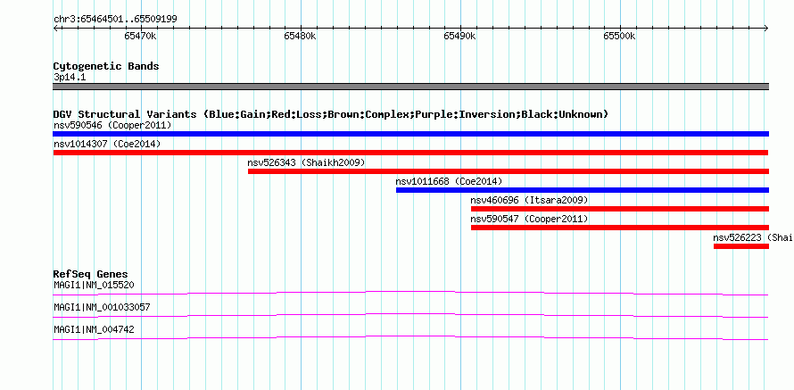Click the left arrow of the ruler
Screen dimensions: 794x390
coord(55,28)
